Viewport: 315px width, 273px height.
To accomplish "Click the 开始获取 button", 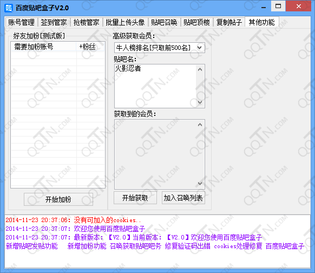I will [x=135, y=198].
